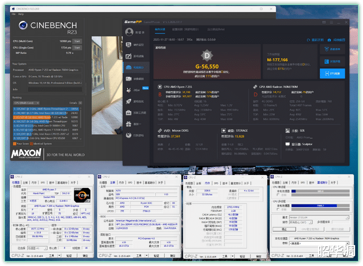Open the 关于 tab in CPU-Z memory window

[246, 183]
